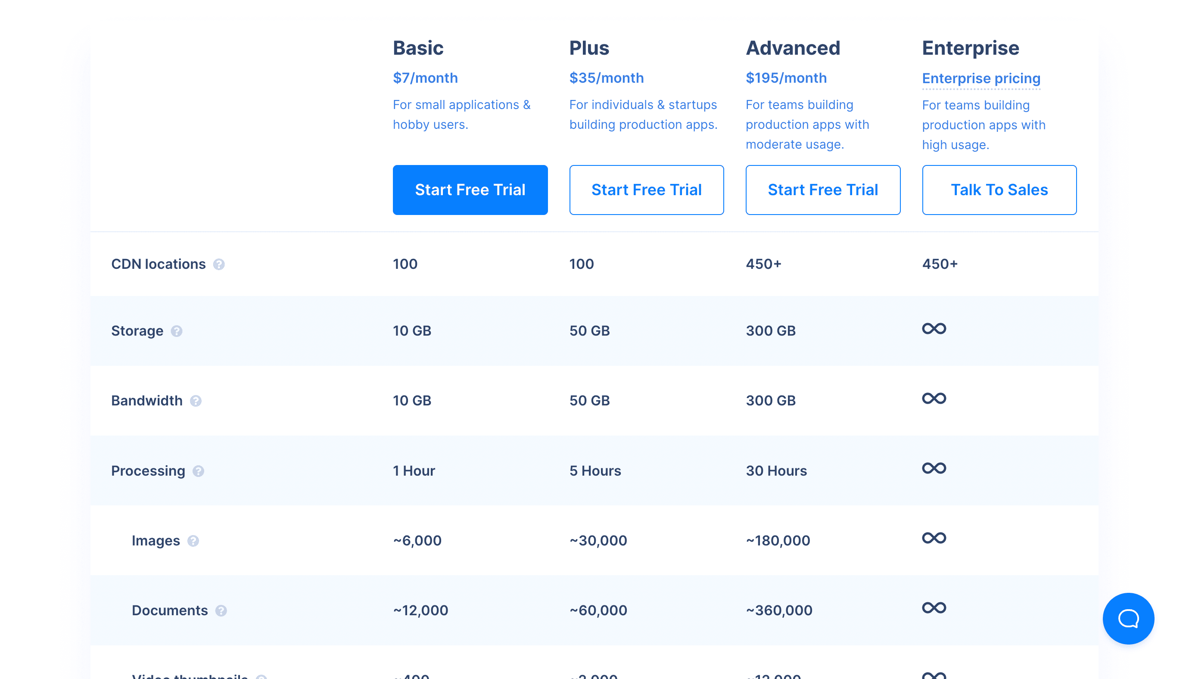The height and width of the screenshot is (679, 1189).
Task: Click the Plus plan heading
Action: point(589,48)
